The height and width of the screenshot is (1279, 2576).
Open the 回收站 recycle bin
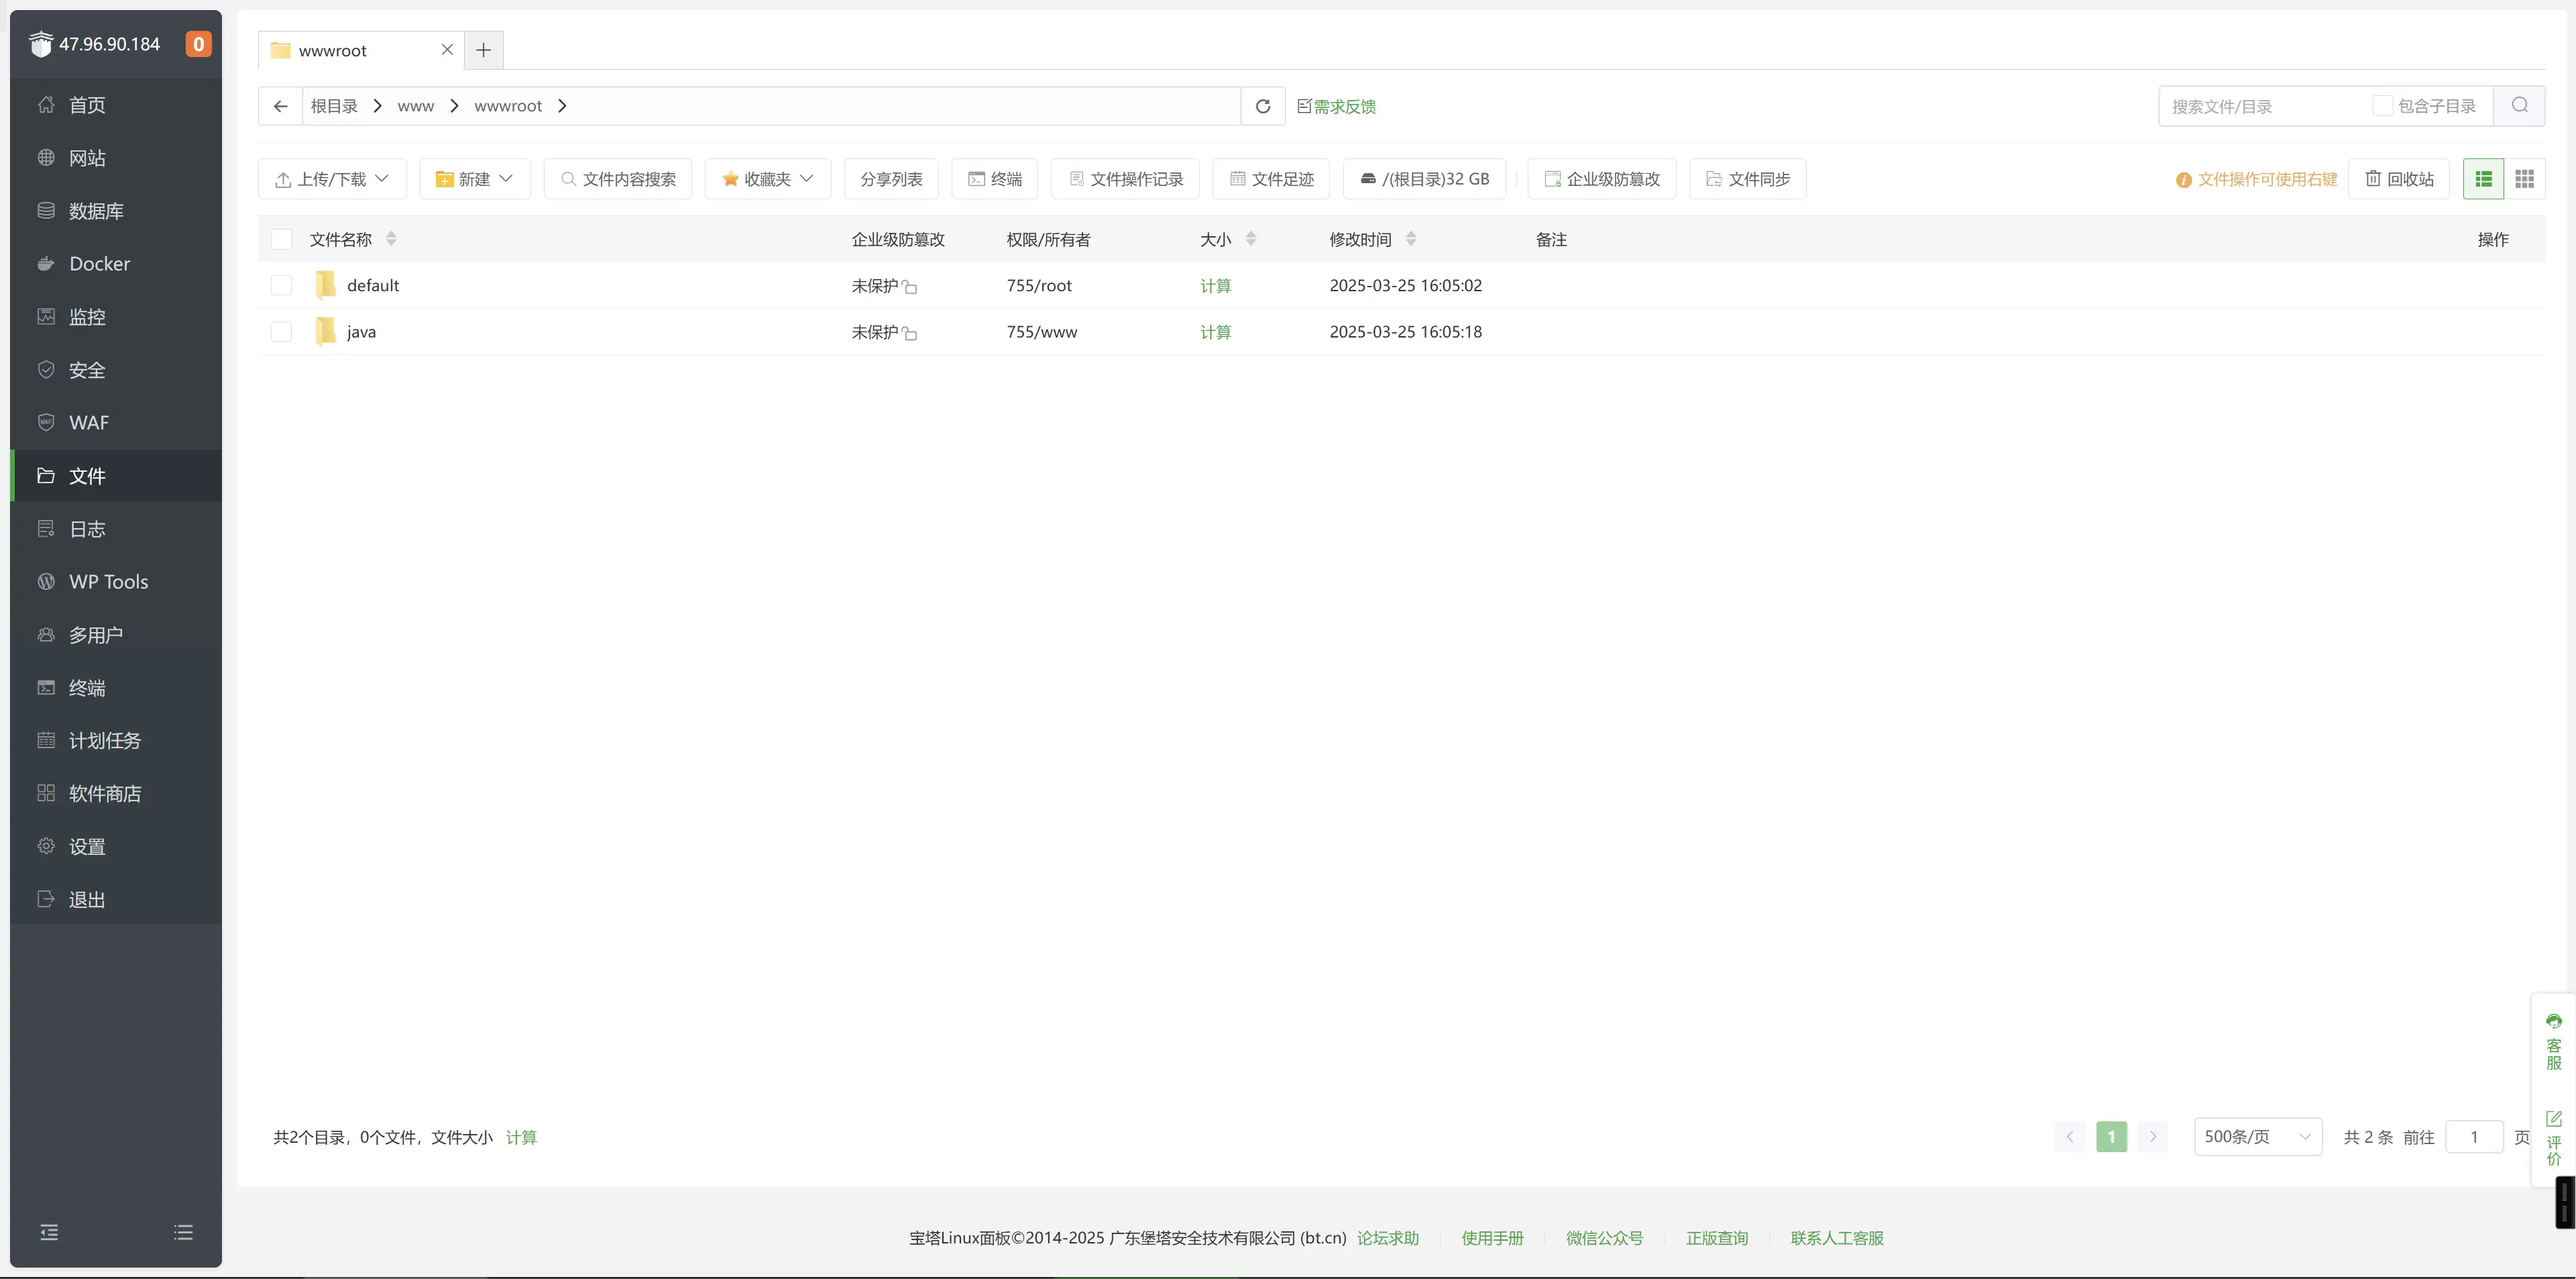pos(2399,179)
